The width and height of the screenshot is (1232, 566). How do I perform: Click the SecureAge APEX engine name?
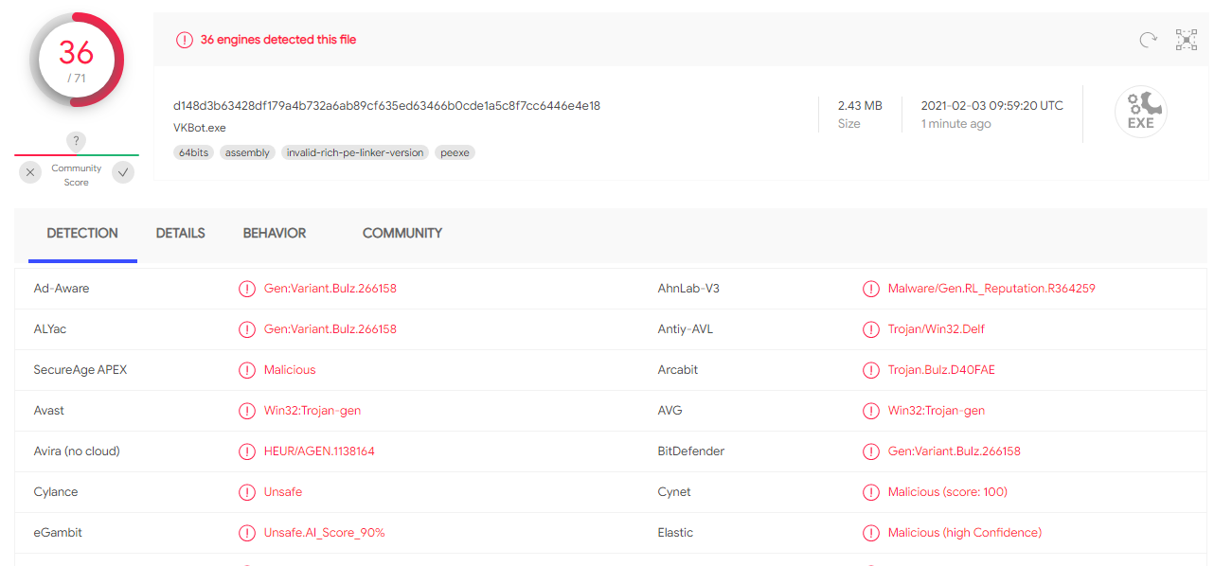coord(80,370)
